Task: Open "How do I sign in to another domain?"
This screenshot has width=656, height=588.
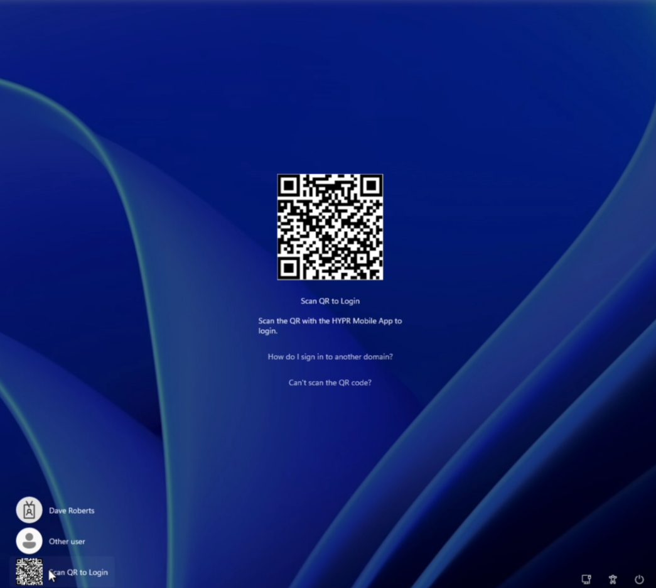Action: coord(330,357)
